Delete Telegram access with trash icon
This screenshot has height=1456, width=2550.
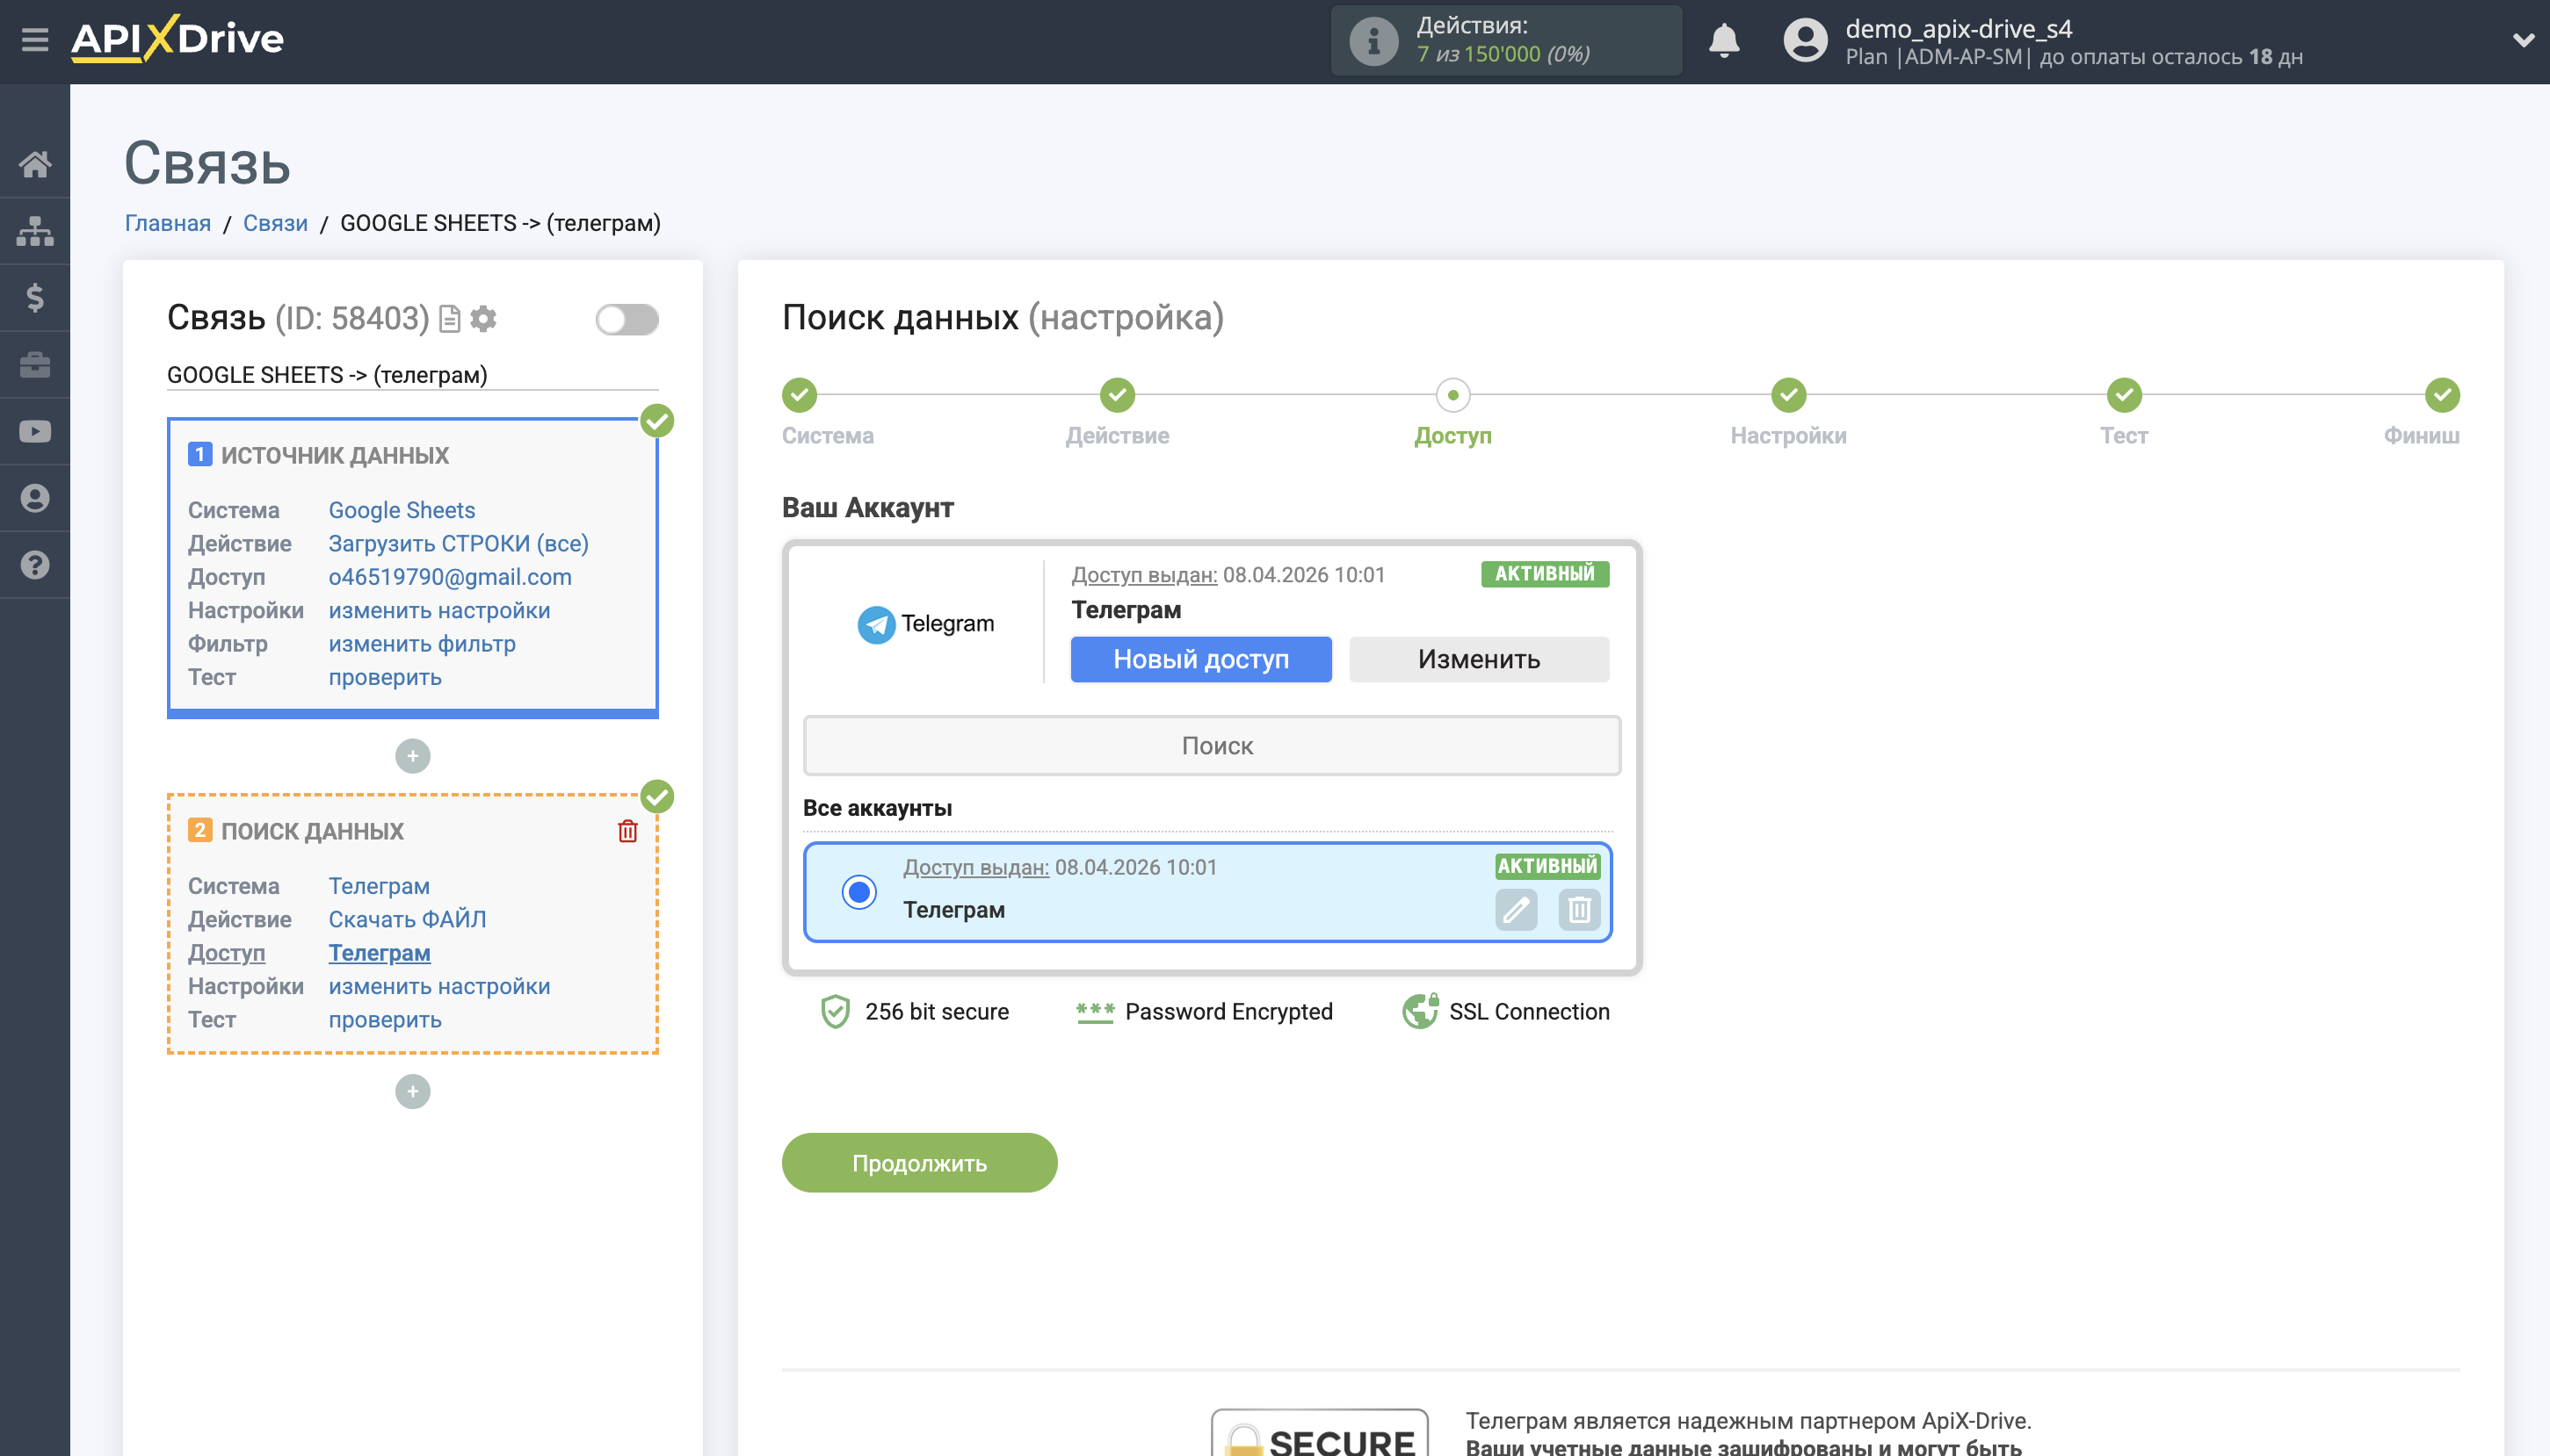click(x=1579, y=910)
